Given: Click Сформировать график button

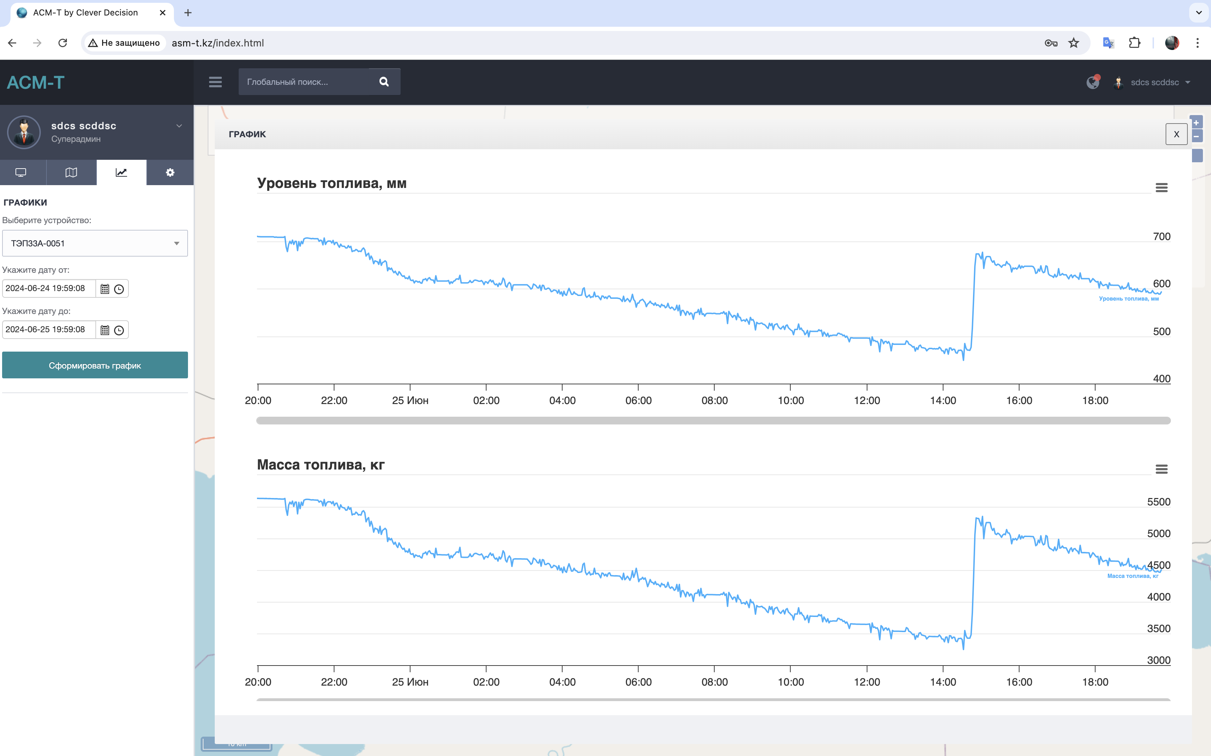Looking at the screenshot, I should tap(95, 365).
